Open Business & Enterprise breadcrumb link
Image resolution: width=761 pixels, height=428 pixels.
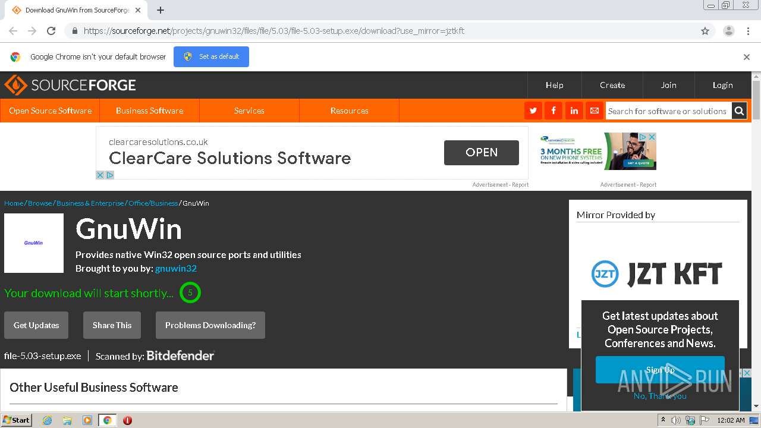pyautogui.click(x=90, y=203)
